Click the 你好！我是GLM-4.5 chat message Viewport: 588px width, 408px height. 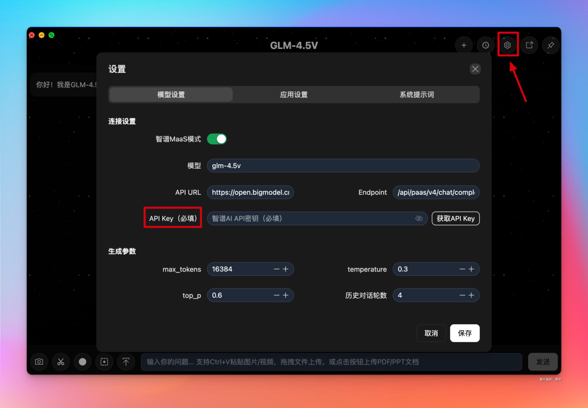[x=66, y=85]
